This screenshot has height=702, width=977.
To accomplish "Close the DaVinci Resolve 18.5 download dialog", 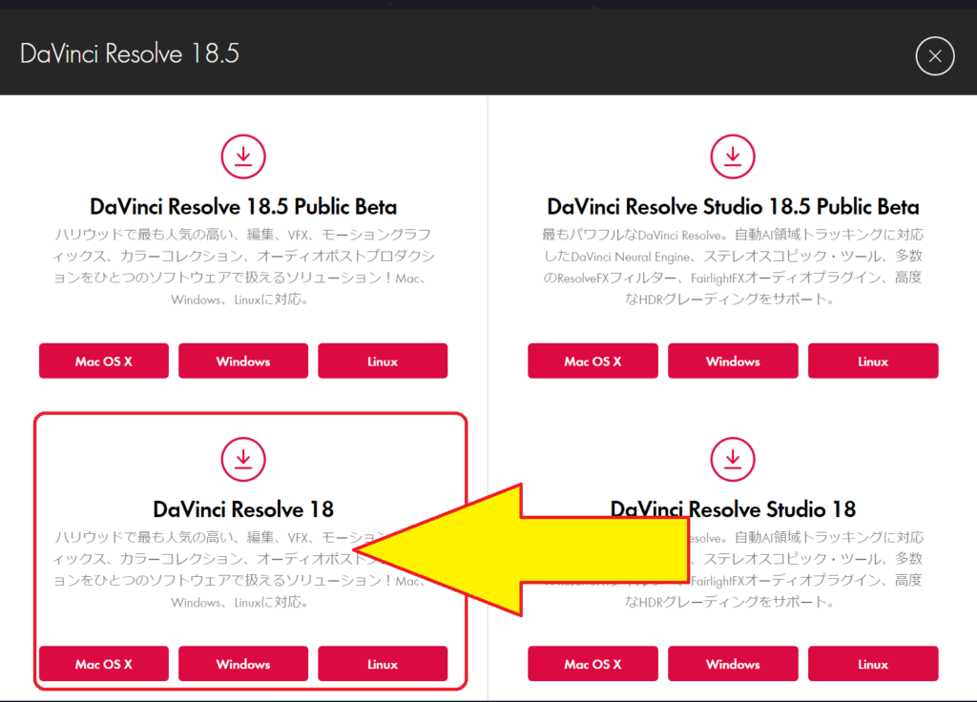I will pyautogui.click(x=935, y=56).
